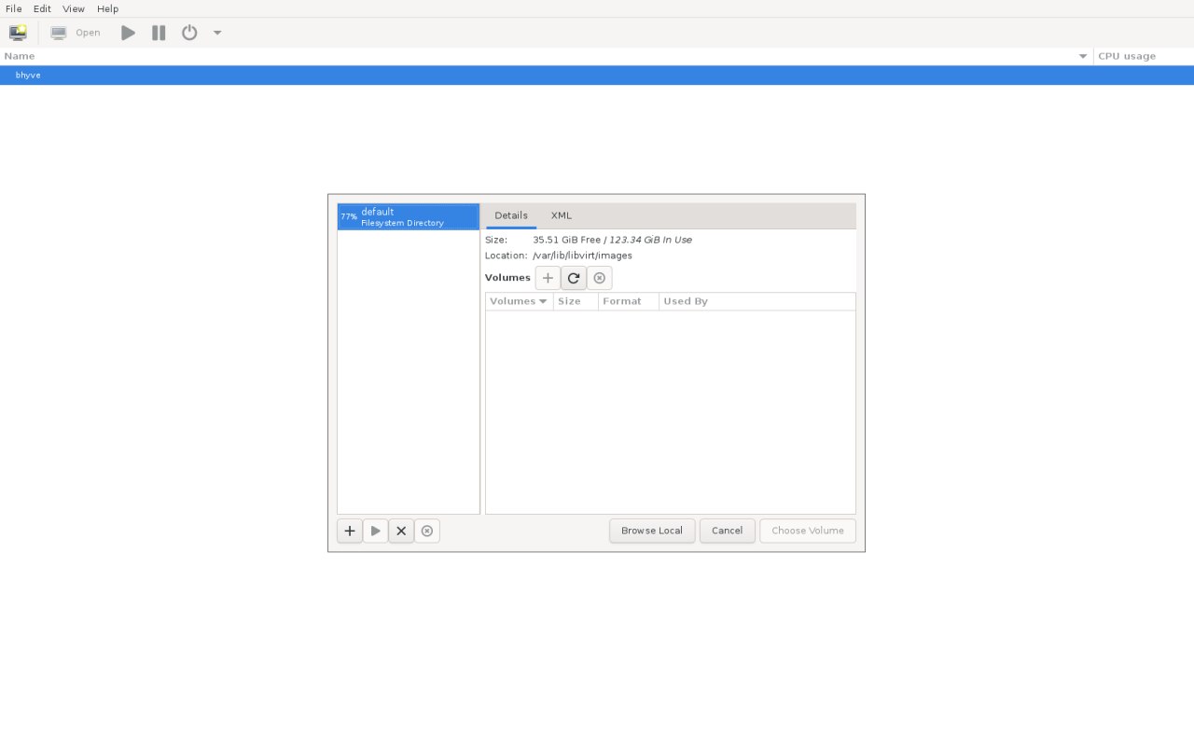Refresh the volume list
Image resolution: width=1194 pixels, height=746 pixels.
coord(574,278)
